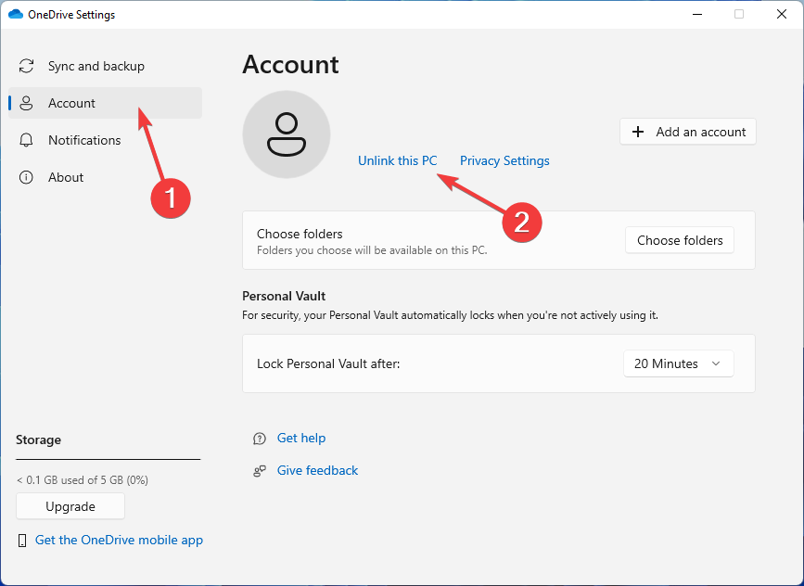Click the feedback people icon
This screenshot has height=586, width=804.
coord(260,471)
